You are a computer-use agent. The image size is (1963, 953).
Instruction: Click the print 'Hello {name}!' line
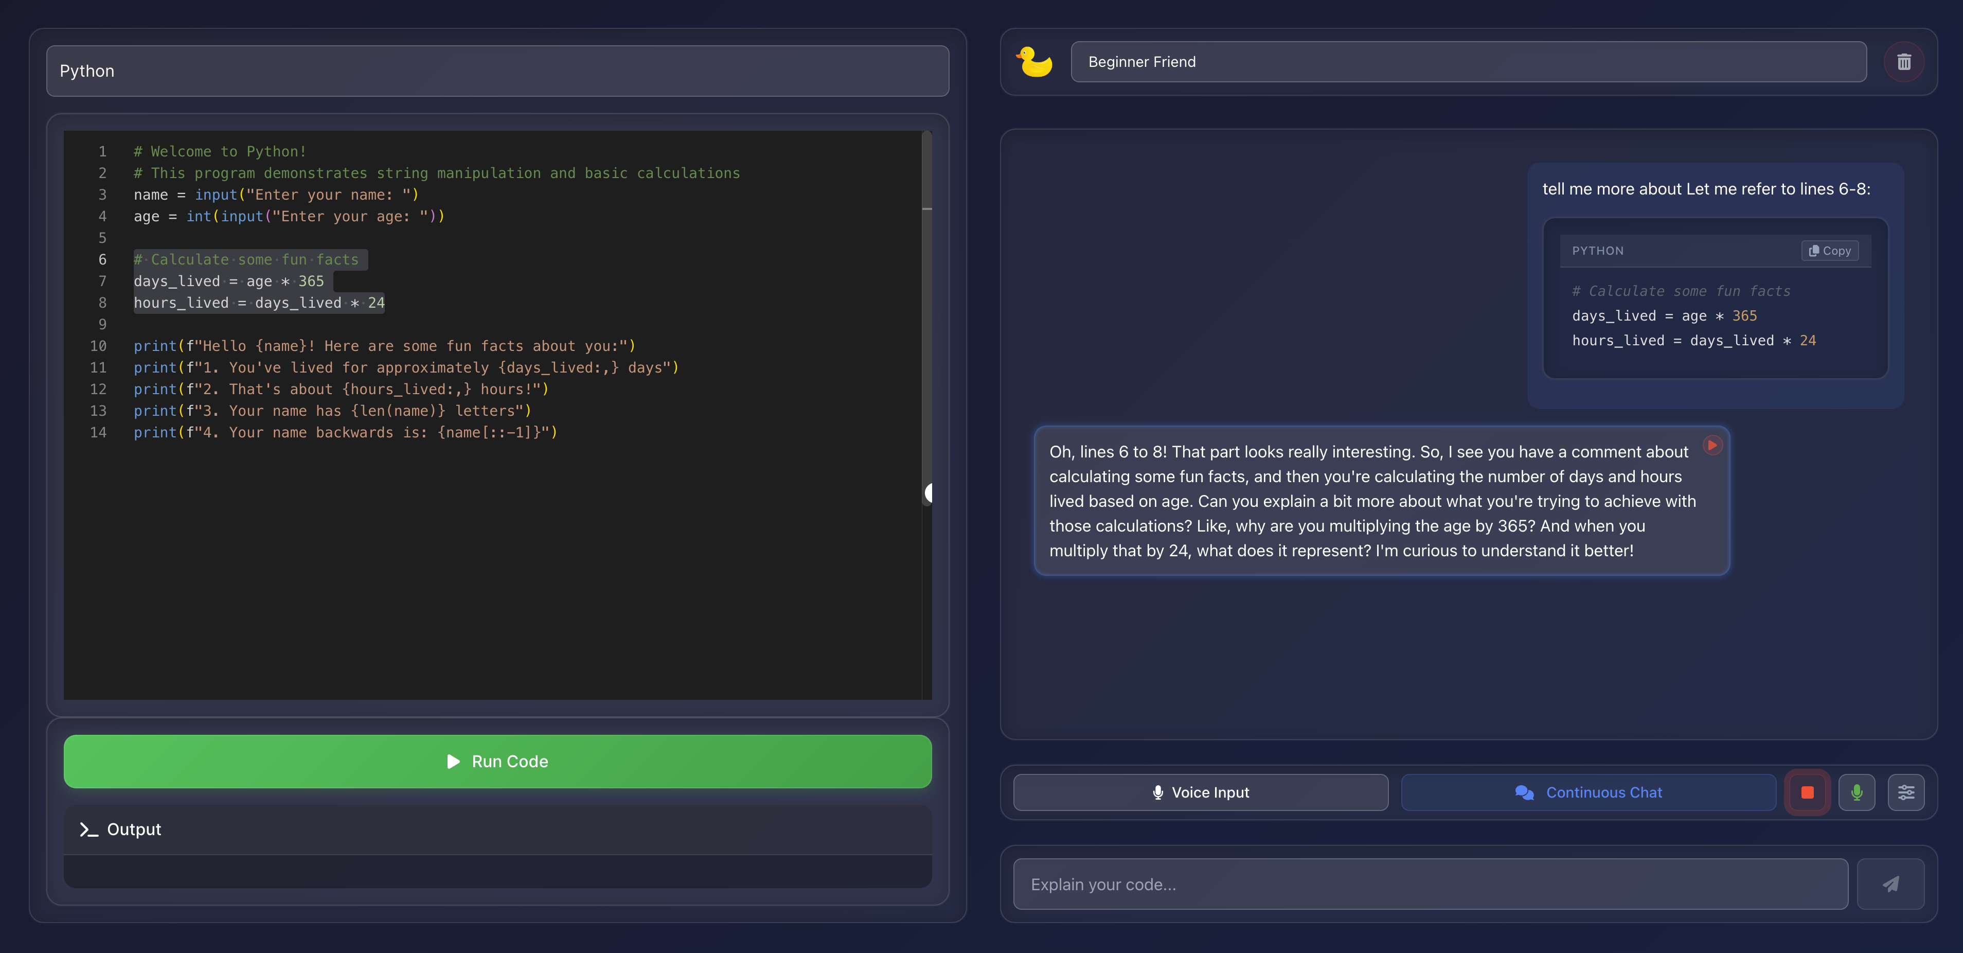[x=385, y=346]
